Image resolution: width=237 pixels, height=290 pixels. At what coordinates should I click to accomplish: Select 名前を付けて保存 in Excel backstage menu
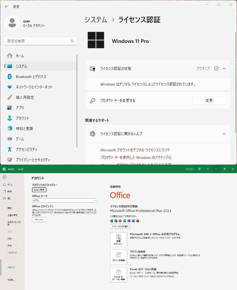14,223
